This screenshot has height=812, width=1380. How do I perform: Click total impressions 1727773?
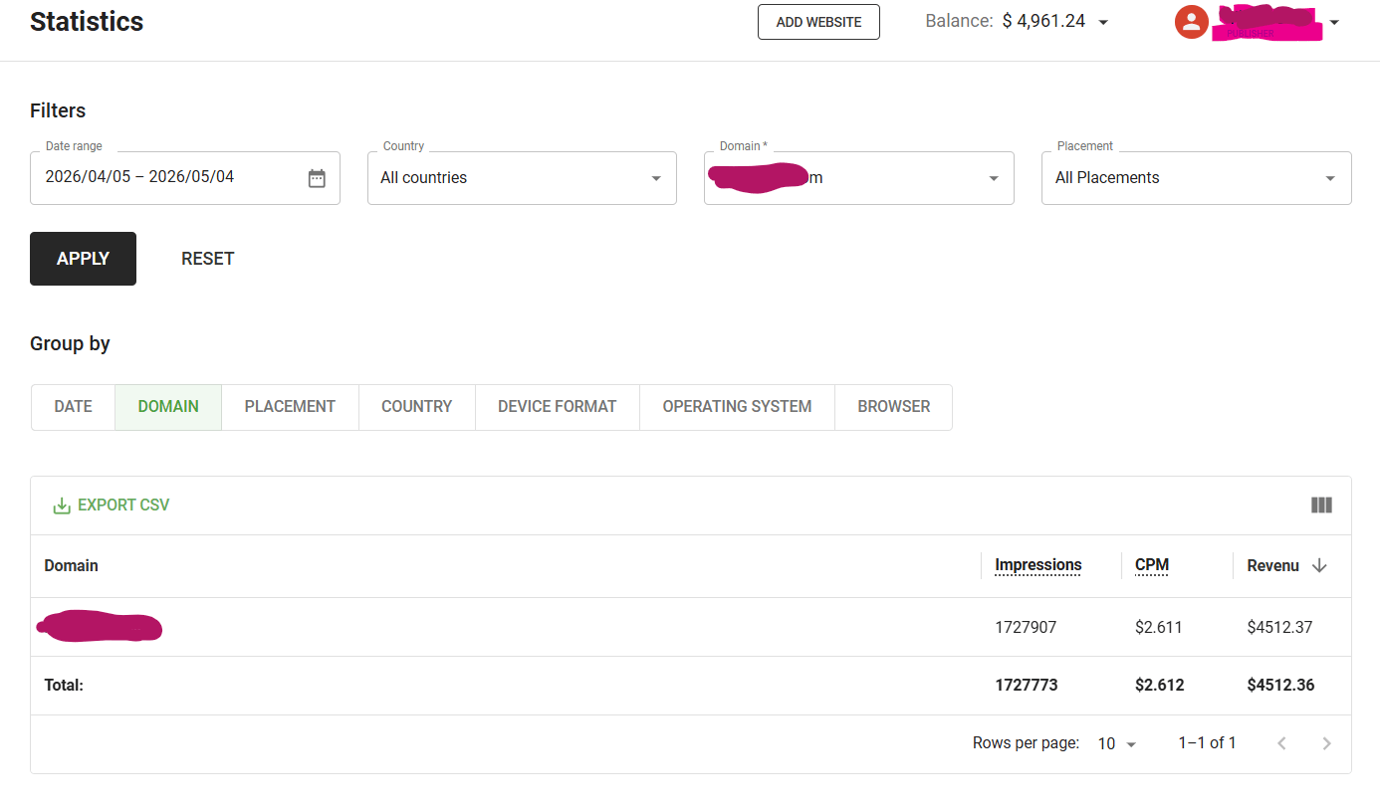coord(1027,686)
